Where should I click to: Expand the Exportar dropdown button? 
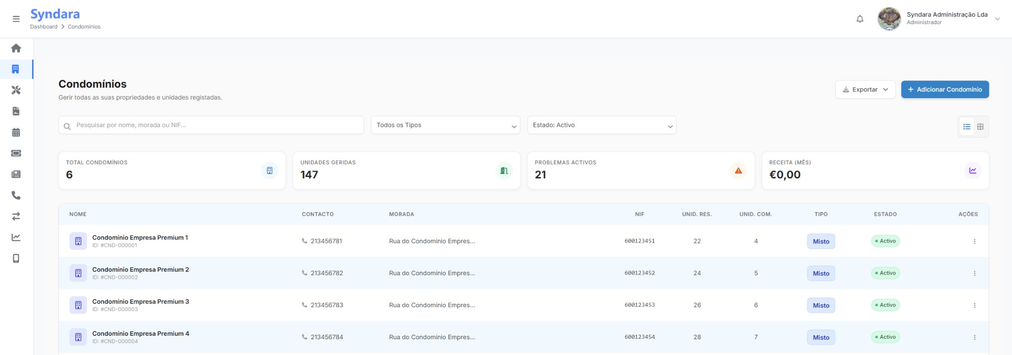[x=865, y=90]
